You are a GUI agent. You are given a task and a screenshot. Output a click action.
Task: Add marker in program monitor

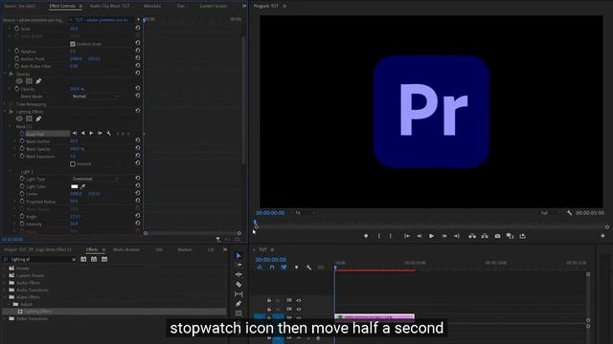click(366, 236)
